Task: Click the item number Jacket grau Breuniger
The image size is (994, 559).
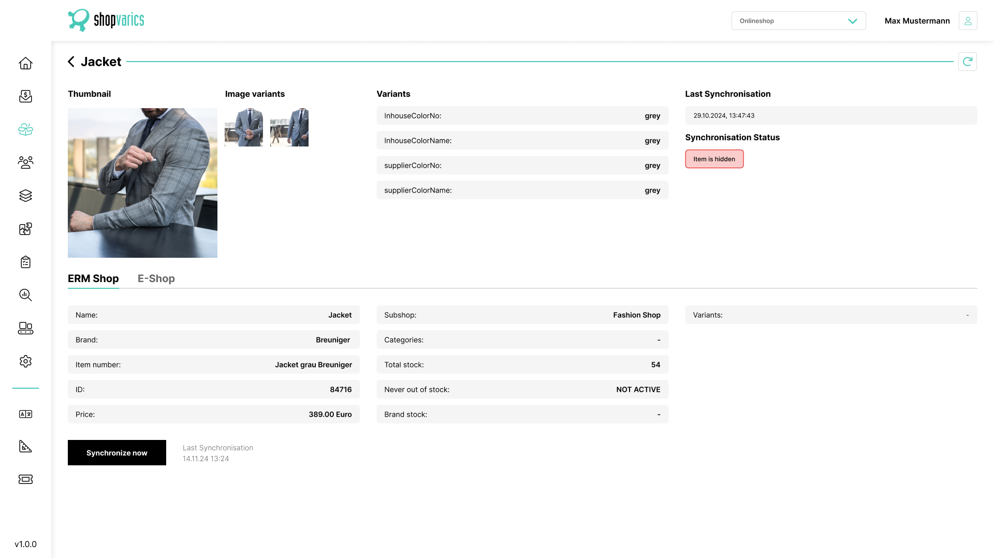Action: click(313, 364)
